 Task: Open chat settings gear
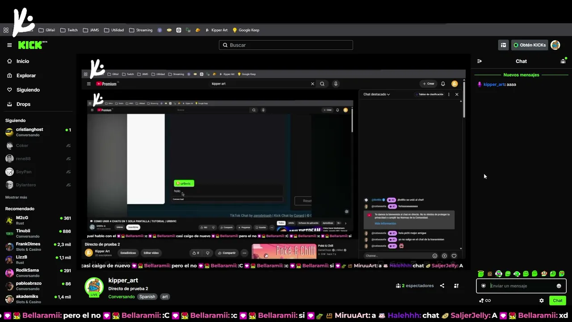coord(542,301)
